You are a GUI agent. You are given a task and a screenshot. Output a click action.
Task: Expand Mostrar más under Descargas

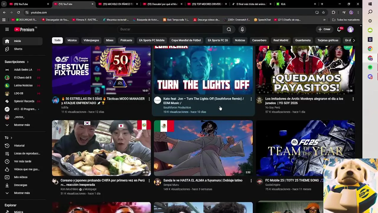22,193
